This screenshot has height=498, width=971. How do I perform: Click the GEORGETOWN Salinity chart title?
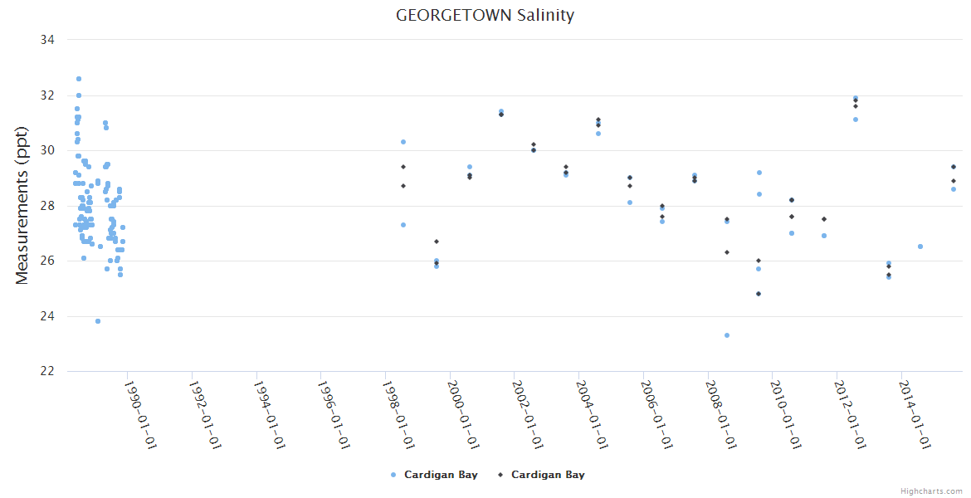click(x=485, y=15)
